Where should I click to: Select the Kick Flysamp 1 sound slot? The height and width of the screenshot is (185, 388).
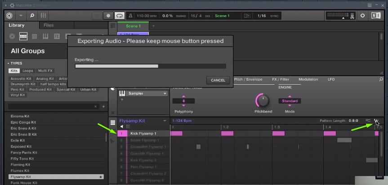tap(143, 133)
